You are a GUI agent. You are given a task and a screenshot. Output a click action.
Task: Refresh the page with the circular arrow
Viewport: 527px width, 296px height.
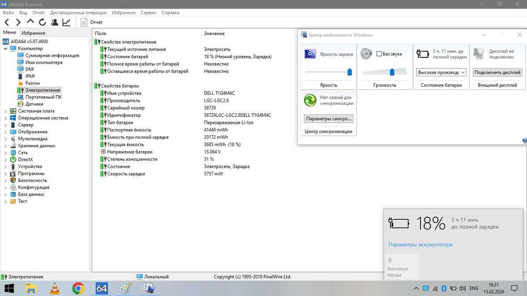(42, 22)
